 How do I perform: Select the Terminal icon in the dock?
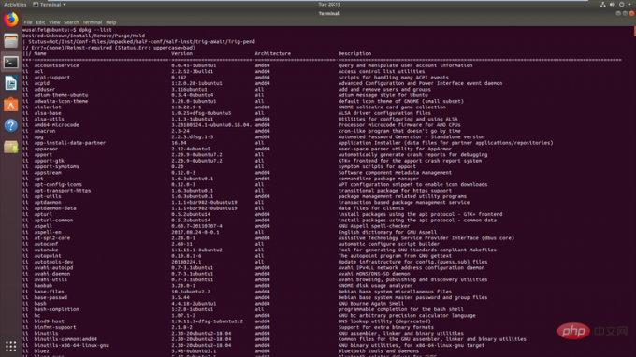click(x=11, y=62)
